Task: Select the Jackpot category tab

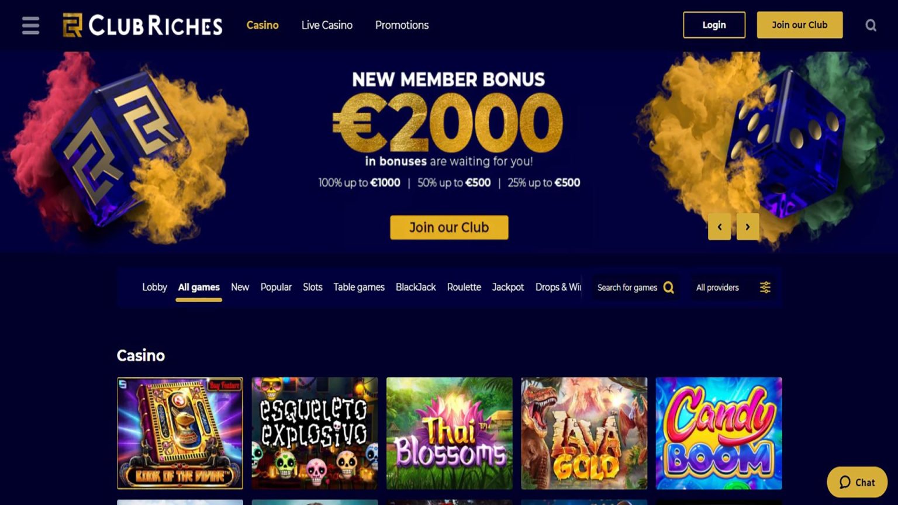Action: point(507,287)
